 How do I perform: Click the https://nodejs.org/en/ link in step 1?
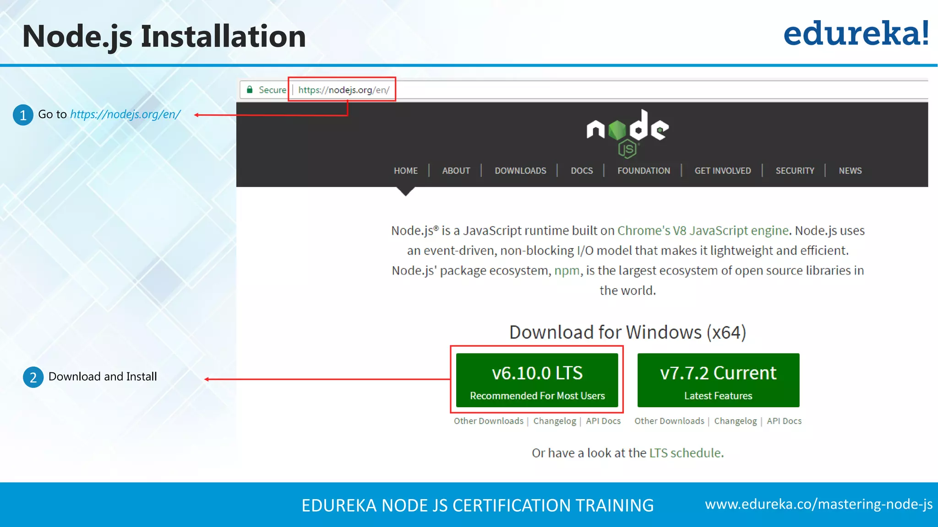point(125,114)
